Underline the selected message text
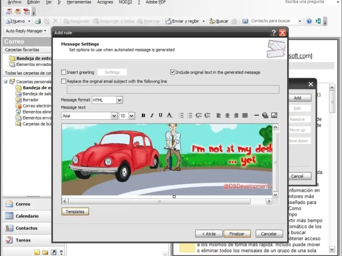342x256 pixels. (161, 116)
